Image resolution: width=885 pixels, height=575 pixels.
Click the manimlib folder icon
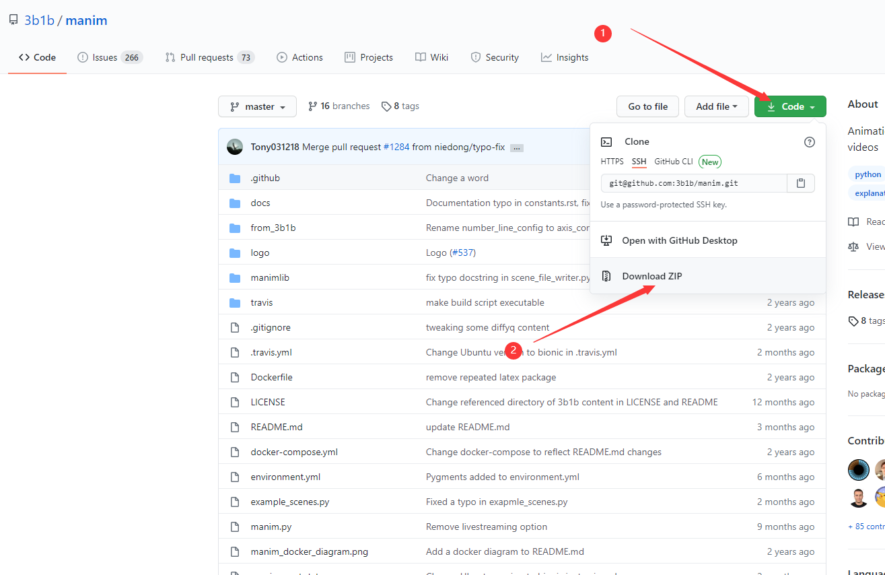pos(235,277)
